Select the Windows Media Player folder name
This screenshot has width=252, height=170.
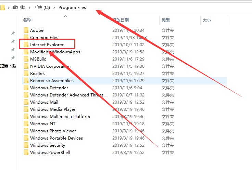point(53,109)
